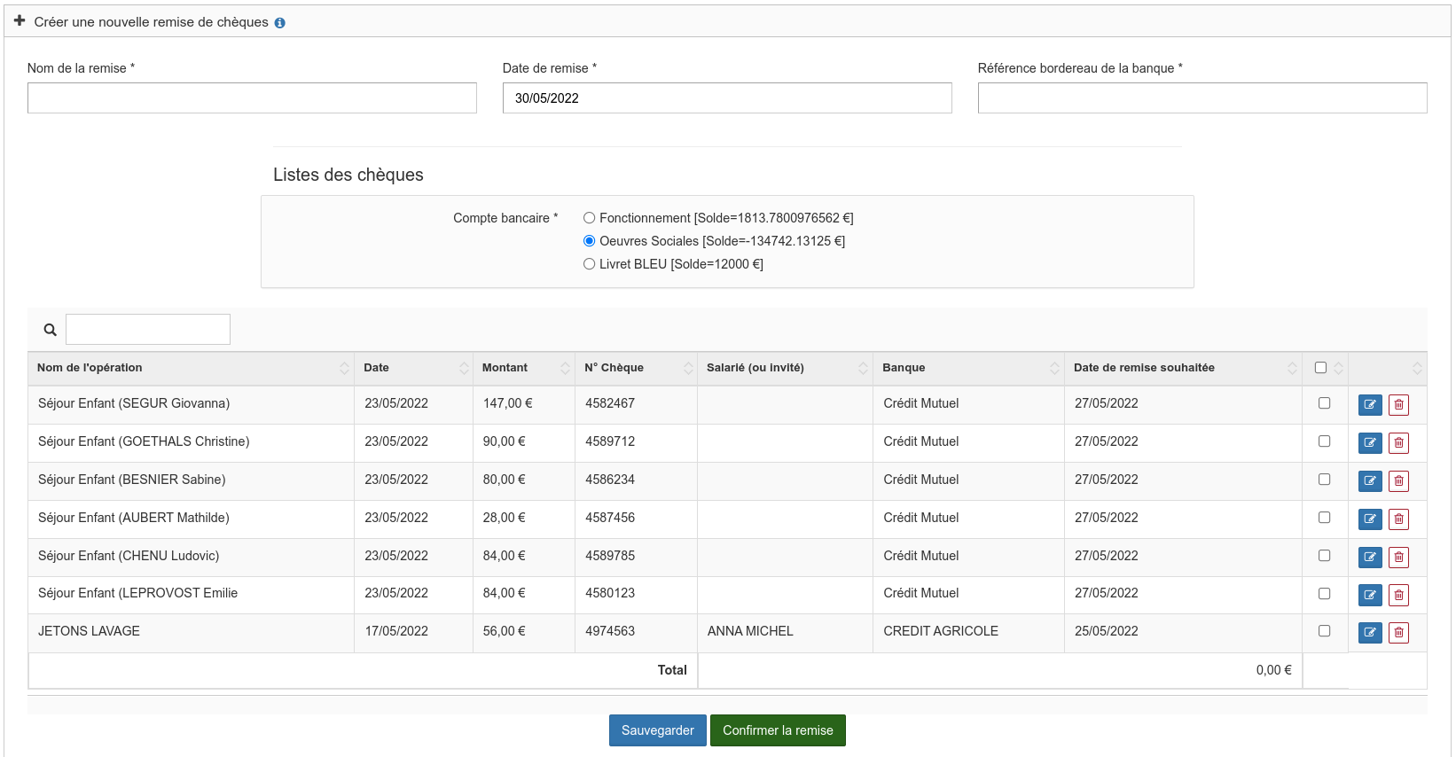
Task: Edit the BESNIER Sabine cheque entry
Action: (1370, 481)
